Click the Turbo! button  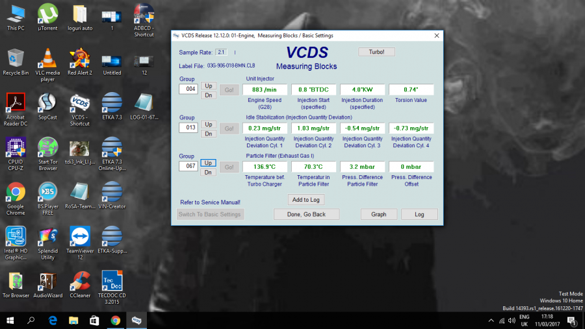(x=376, y=52)
